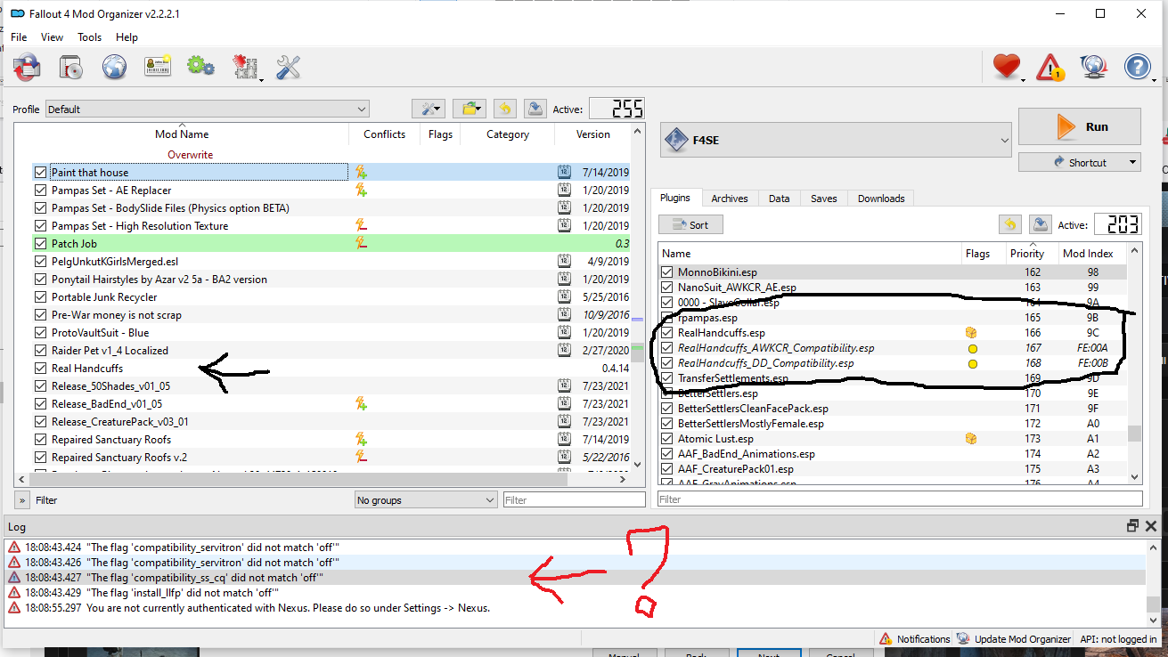Open the Profiles ID card icon

(x=158, y=67)
